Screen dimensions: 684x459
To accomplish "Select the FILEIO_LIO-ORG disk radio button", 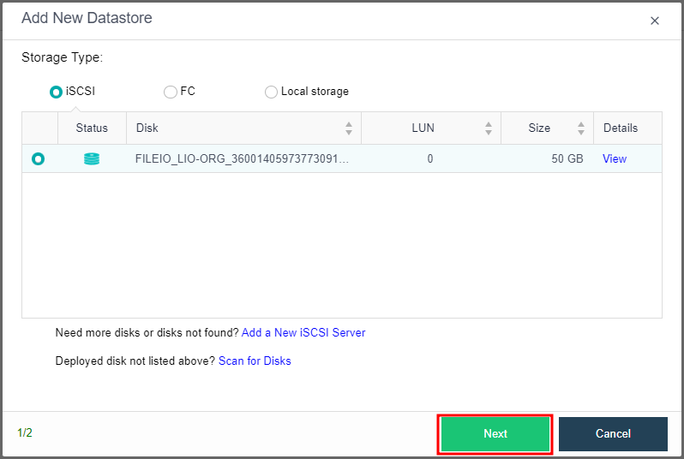I will tap(38, 158).
